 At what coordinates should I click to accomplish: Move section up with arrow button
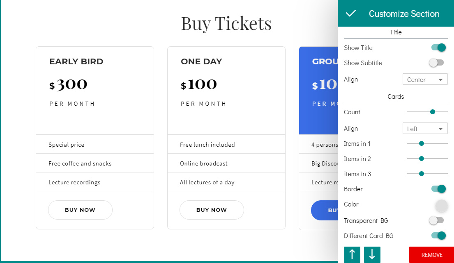352,254
